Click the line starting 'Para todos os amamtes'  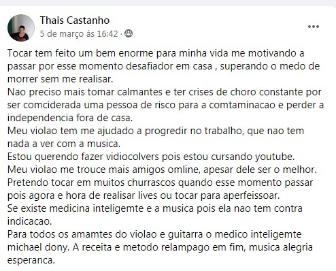pyautogui.click(x=154, y=234)
